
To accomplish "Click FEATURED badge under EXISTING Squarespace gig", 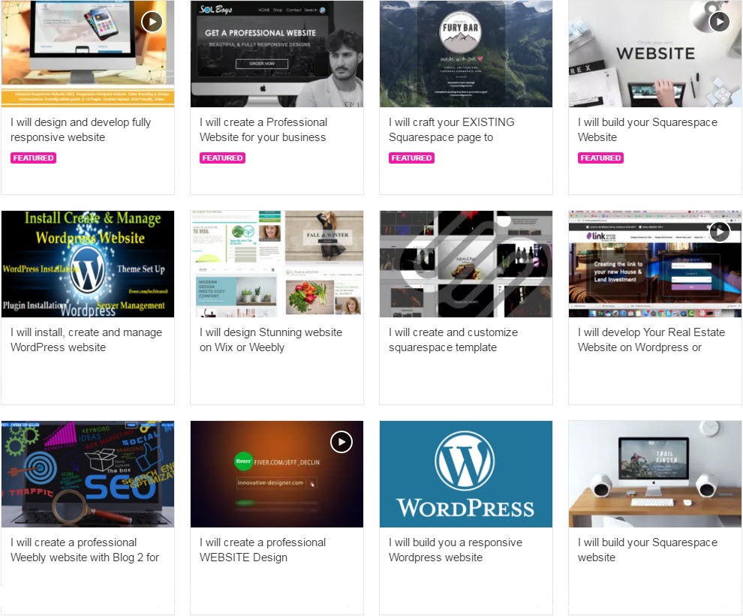I will pyautogui.click(x=411, y=158).
